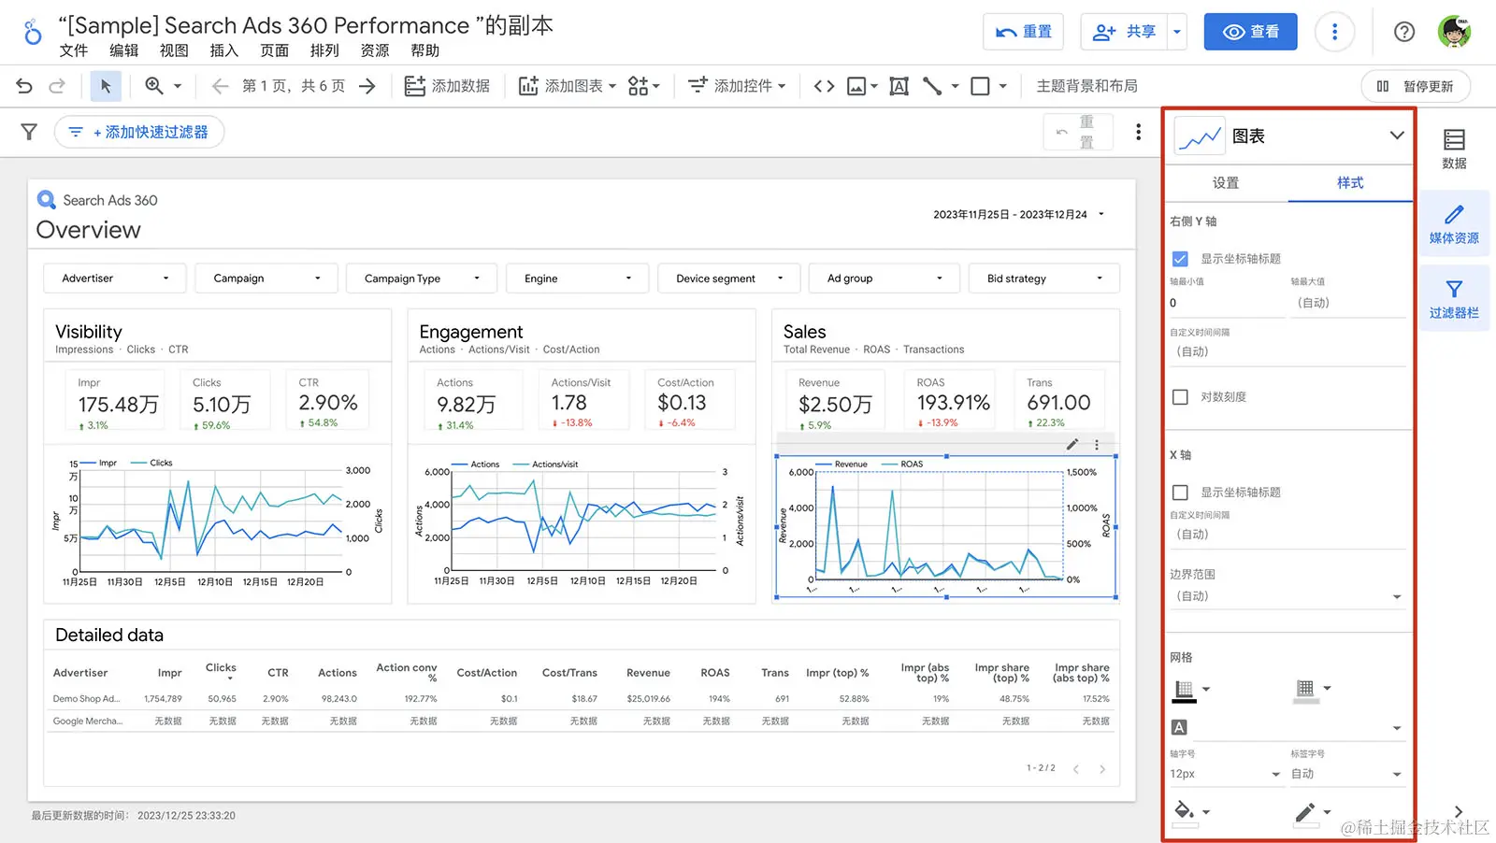Viewport: 1496px width, 843px height.
Task: Open the 过滤器栏 panel in the side rail
Action: click(1454, 299)
